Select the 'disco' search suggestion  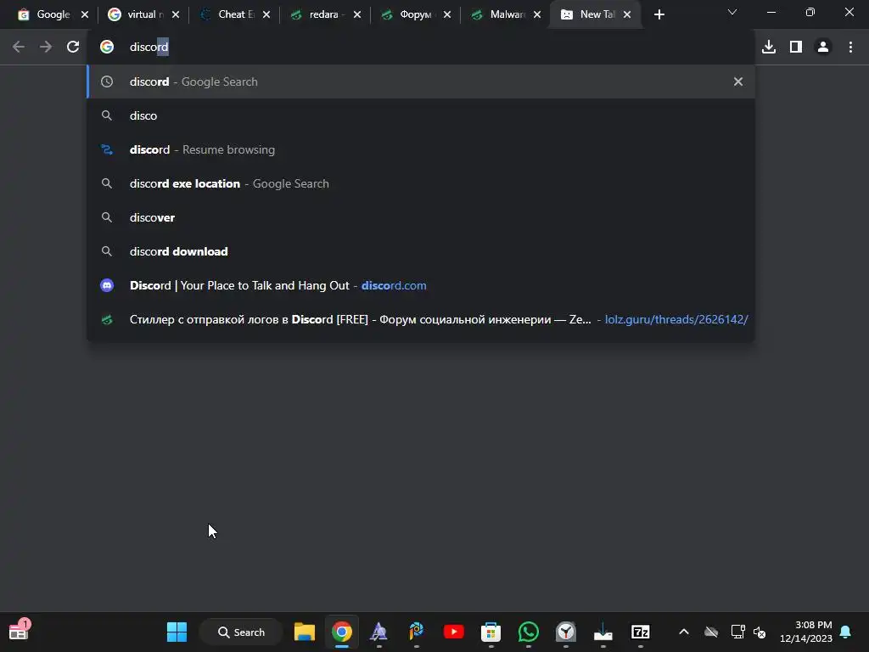[x=421, y=115]
